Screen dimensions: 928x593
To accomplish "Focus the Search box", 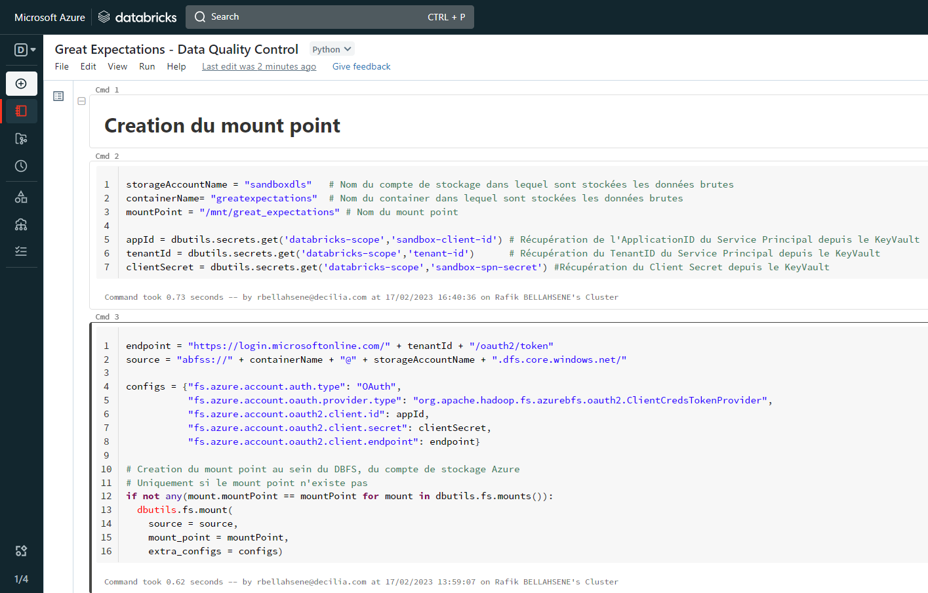I will click(330, 17).
